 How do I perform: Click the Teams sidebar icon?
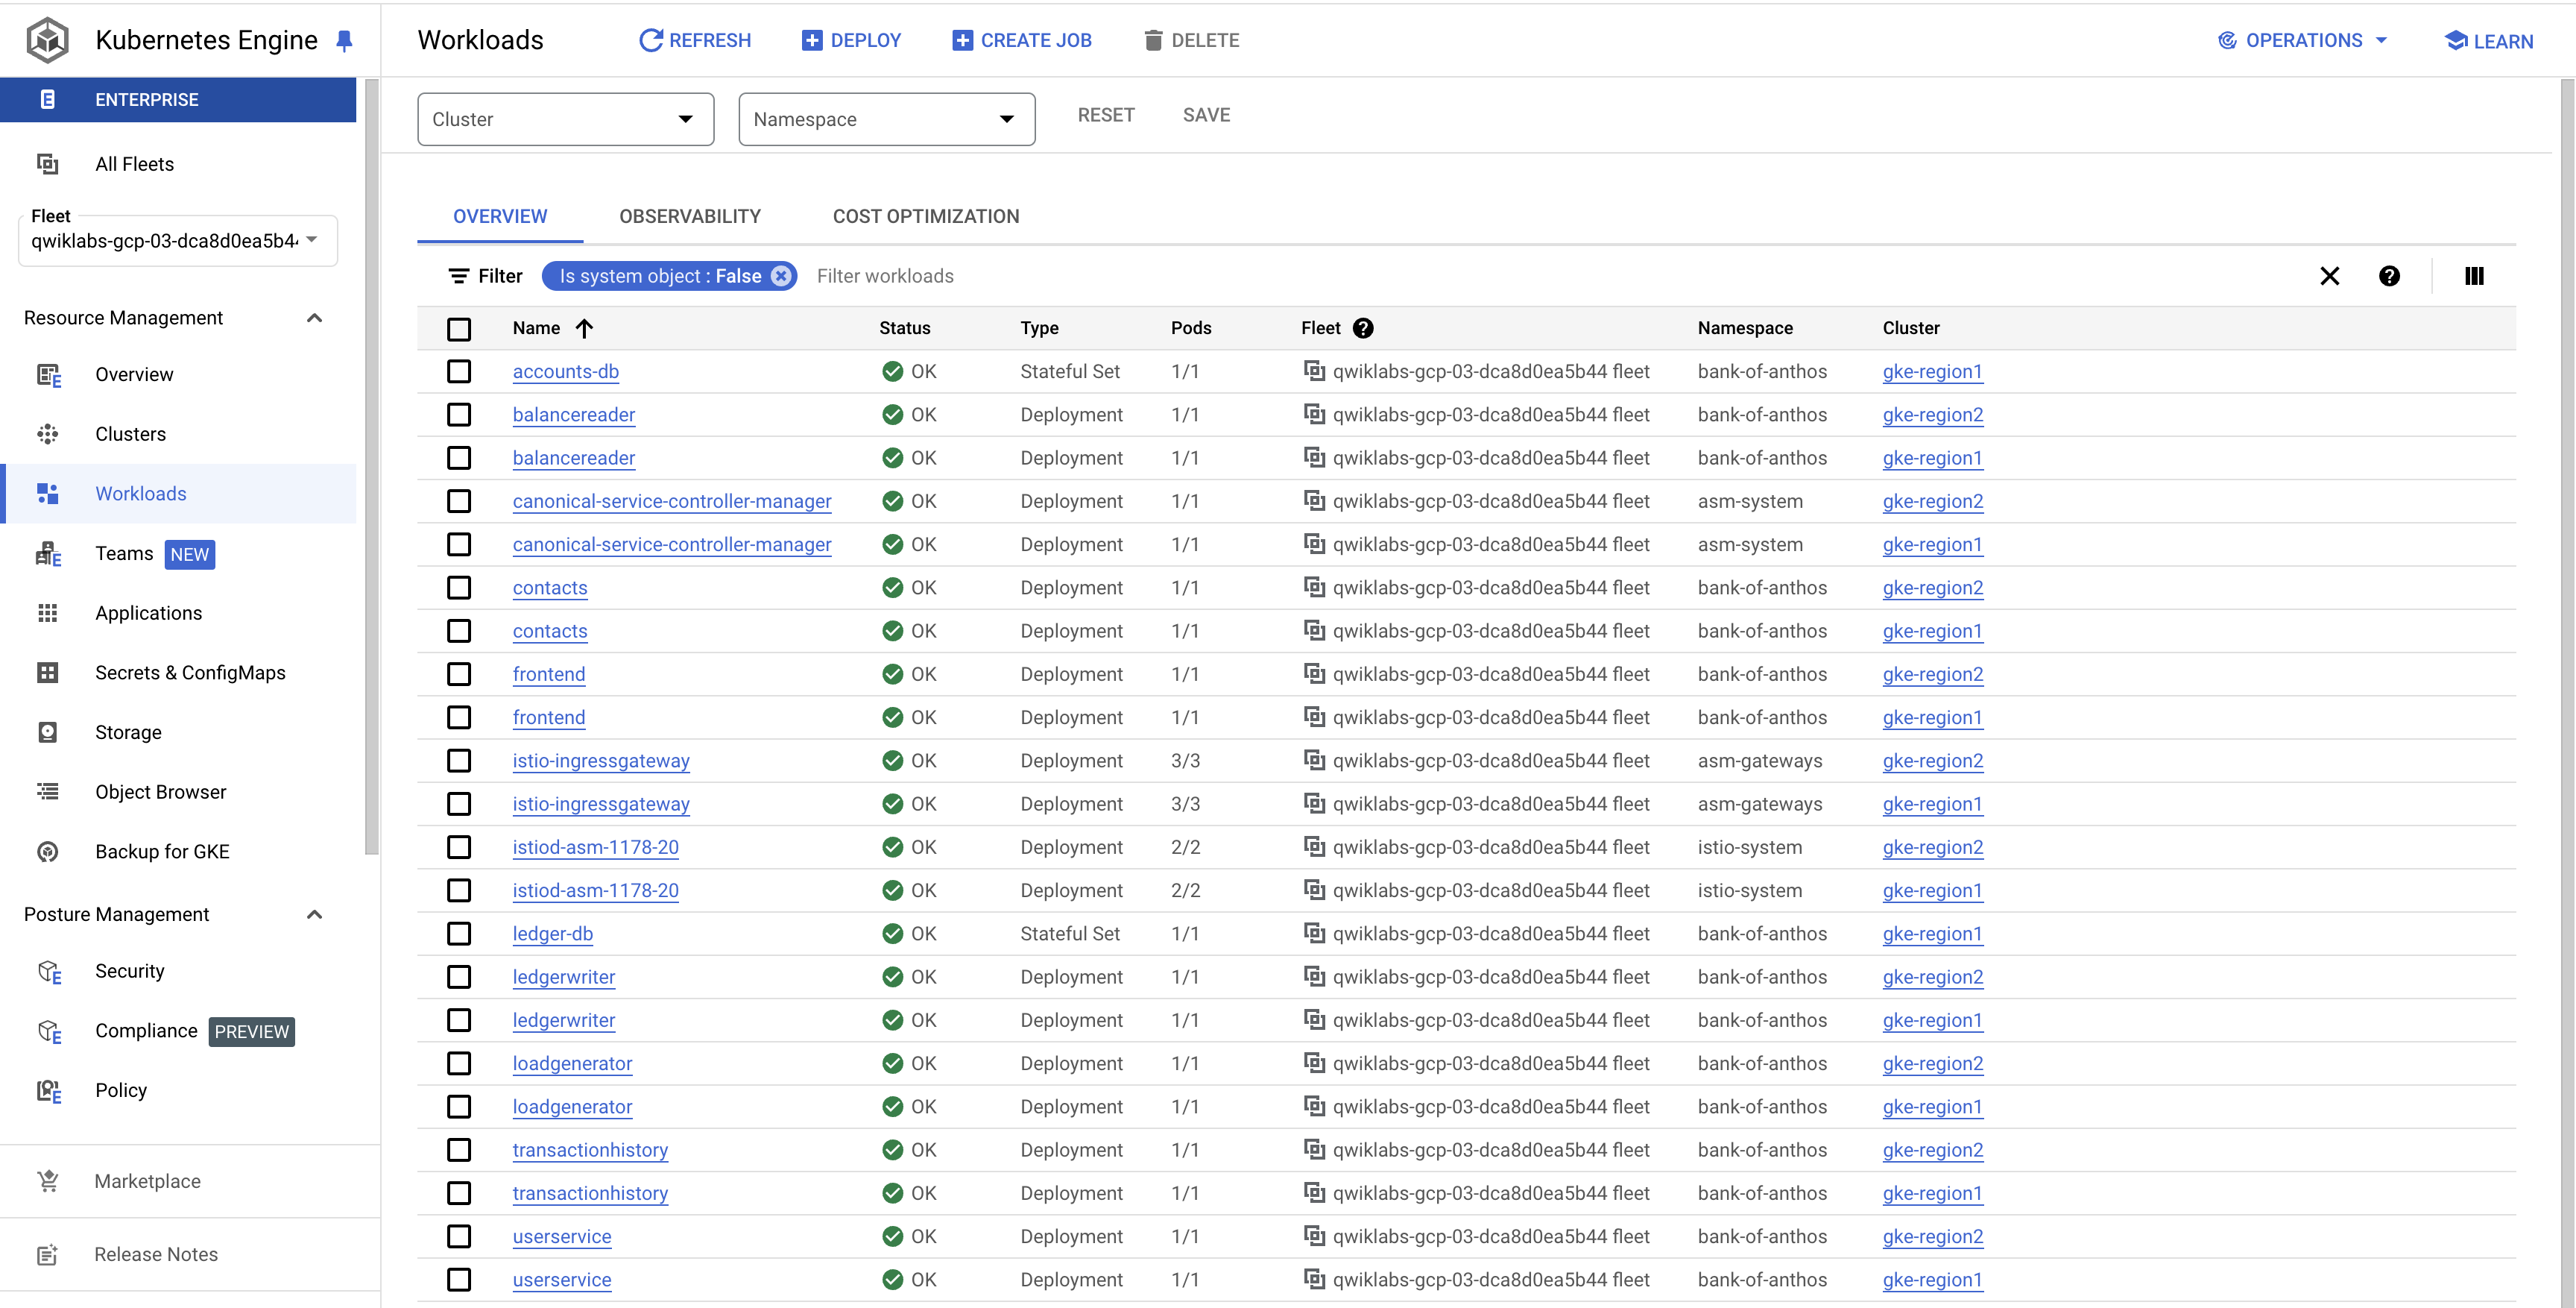(48, 553)
